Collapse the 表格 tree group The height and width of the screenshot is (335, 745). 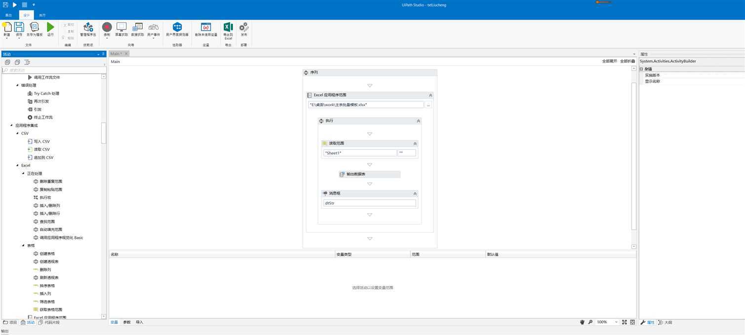pos(23,245)
